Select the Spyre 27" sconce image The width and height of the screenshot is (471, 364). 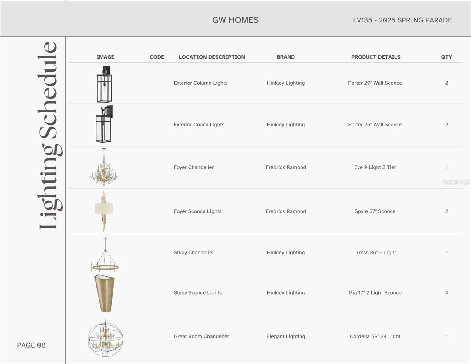pyautogui.click(x=104, y=211)
